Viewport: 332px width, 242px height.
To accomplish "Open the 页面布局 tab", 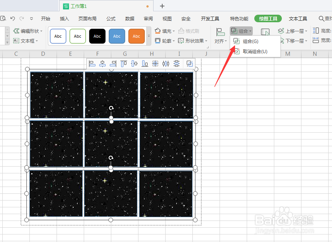I will point(88,18).
